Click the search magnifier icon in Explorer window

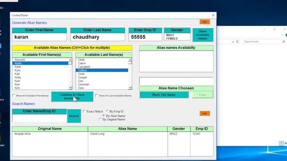283,42
